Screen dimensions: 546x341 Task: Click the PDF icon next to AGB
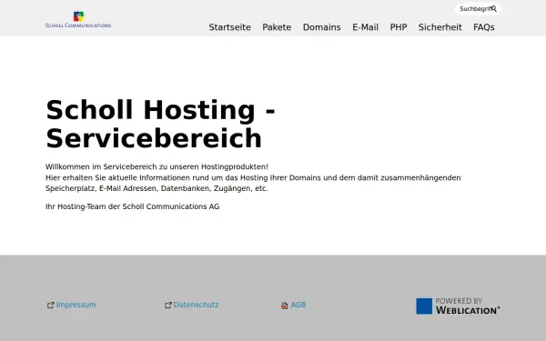(x=285, y=306)
